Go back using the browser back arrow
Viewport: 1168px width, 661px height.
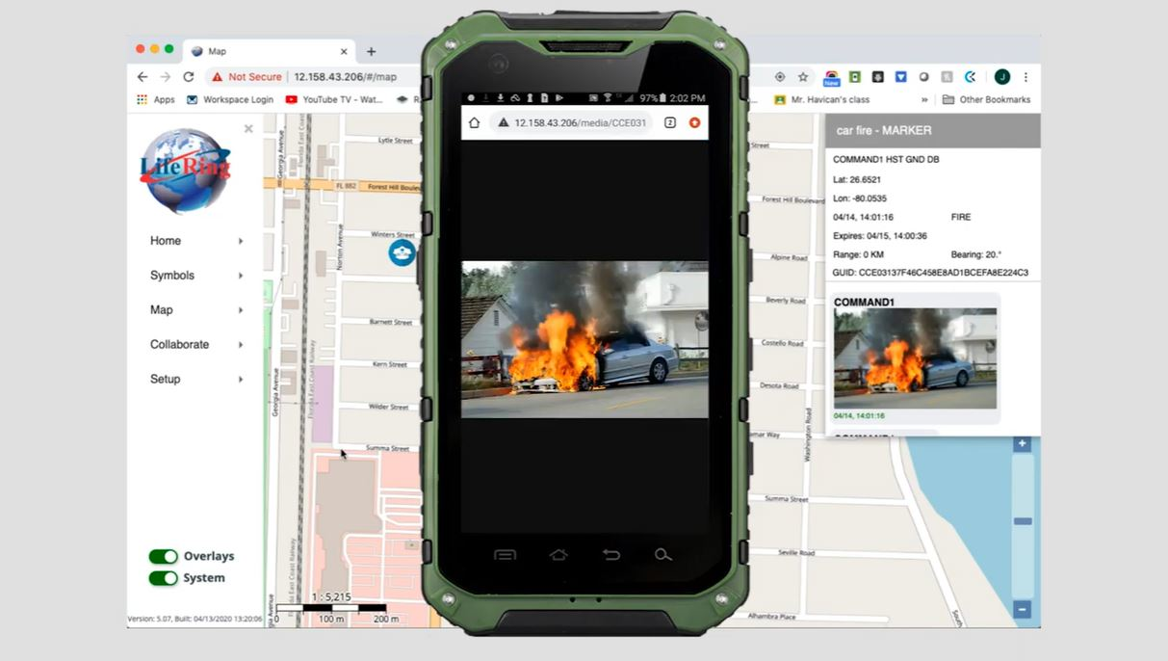click(x=143, y=77)
